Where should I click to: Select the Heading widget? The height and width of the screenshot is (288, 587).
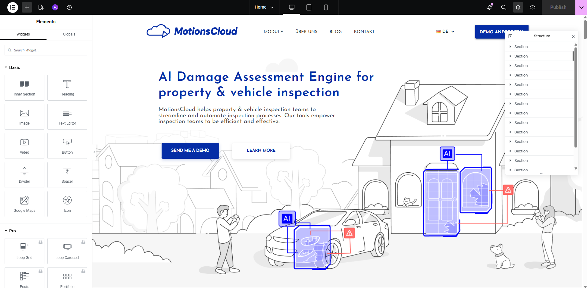pos(67,88)
